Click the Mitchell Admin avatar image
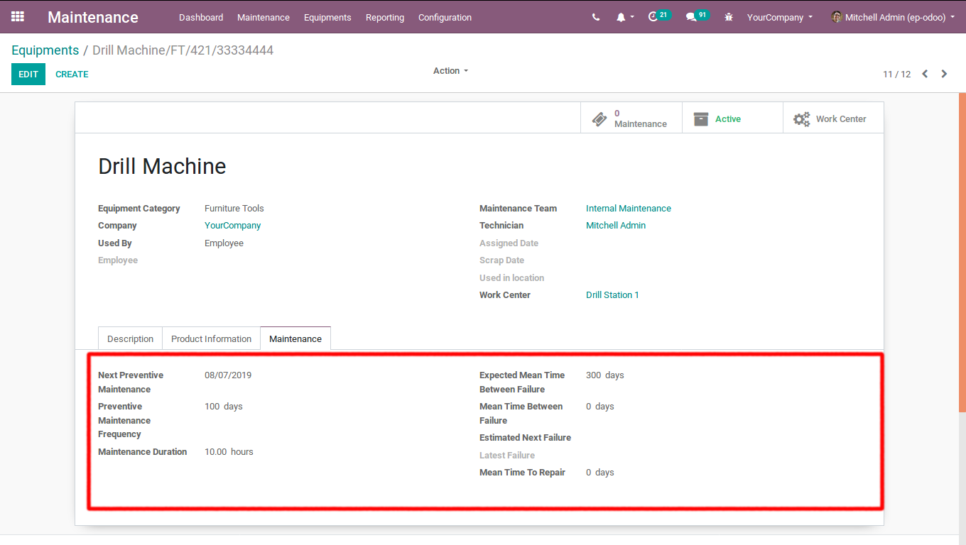This screenshot has height=545, width=966. [837, 17]
